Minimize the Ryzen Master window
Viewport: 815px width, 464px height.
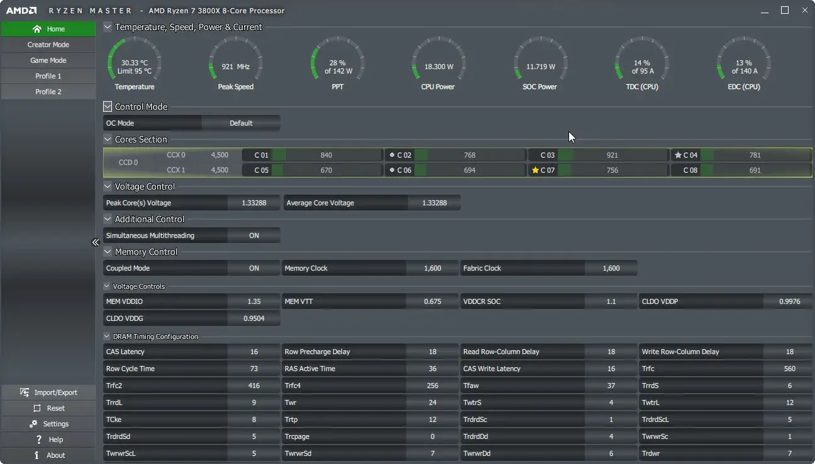(764, 11)
